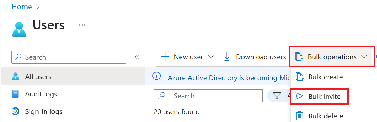The height and width of the screenshot is (122, 377).
Task: Open the ellipsis menu next to Users title
Action: (x=82, y=25)
